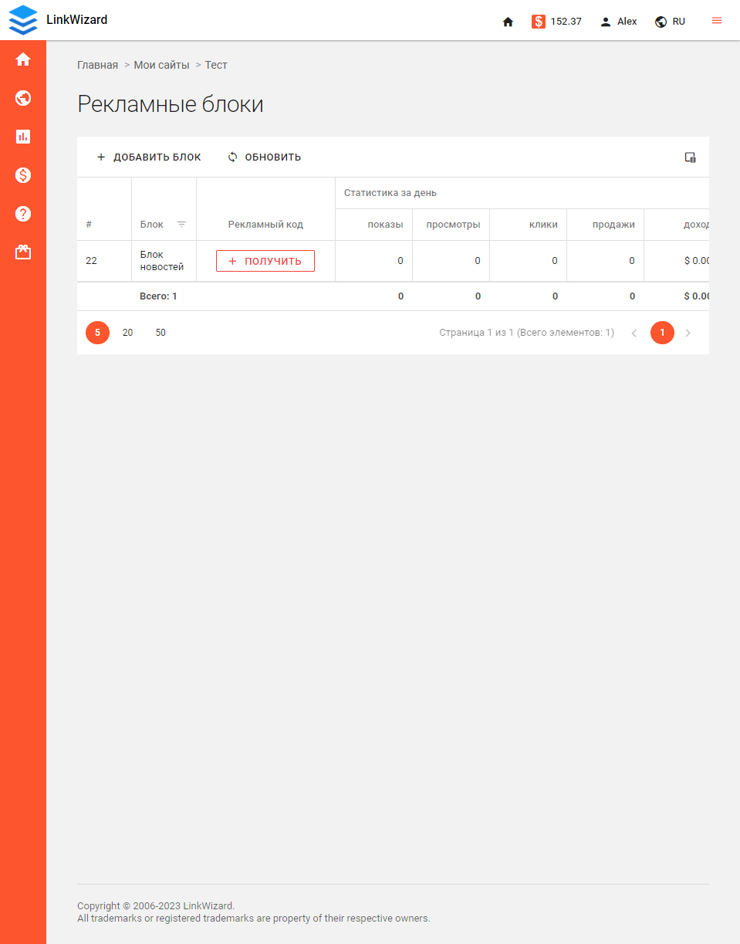Keep page size 5 selected
The image size is (740, 944).
(x=97, y=333)
